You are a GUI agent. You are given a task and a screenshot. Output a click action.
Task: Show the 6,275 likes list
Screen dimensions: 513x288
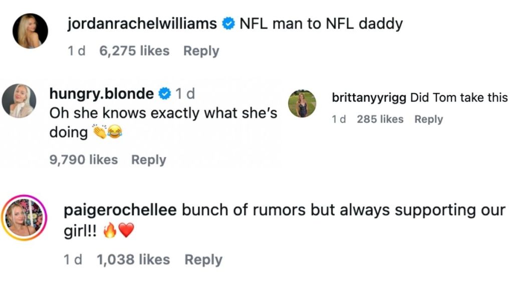tap(134, 51)
